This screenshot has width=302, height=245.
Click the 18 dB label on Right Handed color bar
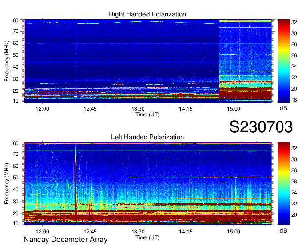294,100
